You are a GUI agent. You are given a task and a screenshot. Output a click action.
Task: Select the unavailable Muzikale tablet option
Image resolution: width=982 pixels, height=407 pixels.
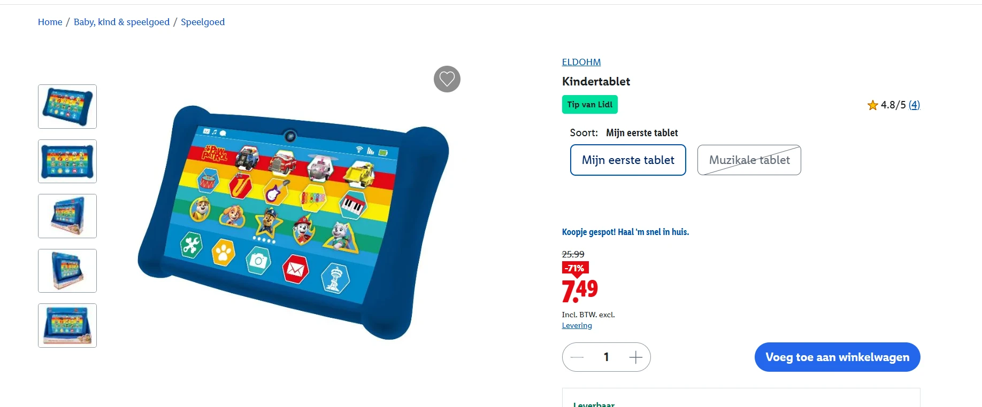click(749, 160)
